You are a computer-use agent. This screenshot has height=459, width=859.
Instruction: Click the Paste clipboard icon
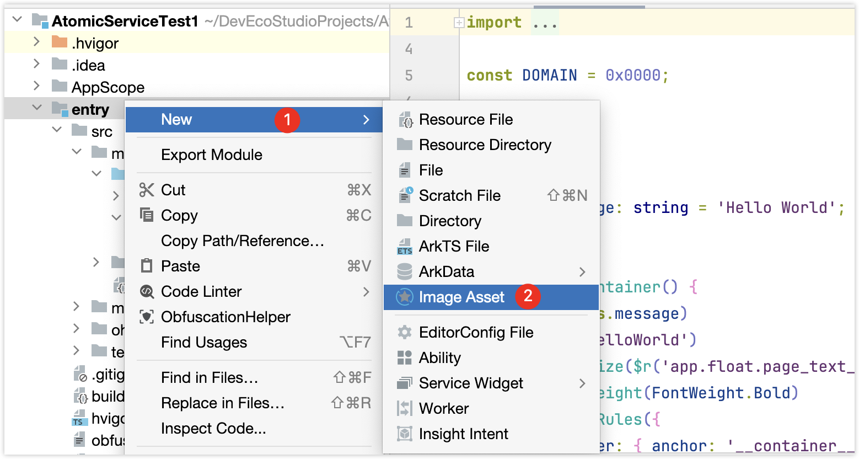click(147, 266)
